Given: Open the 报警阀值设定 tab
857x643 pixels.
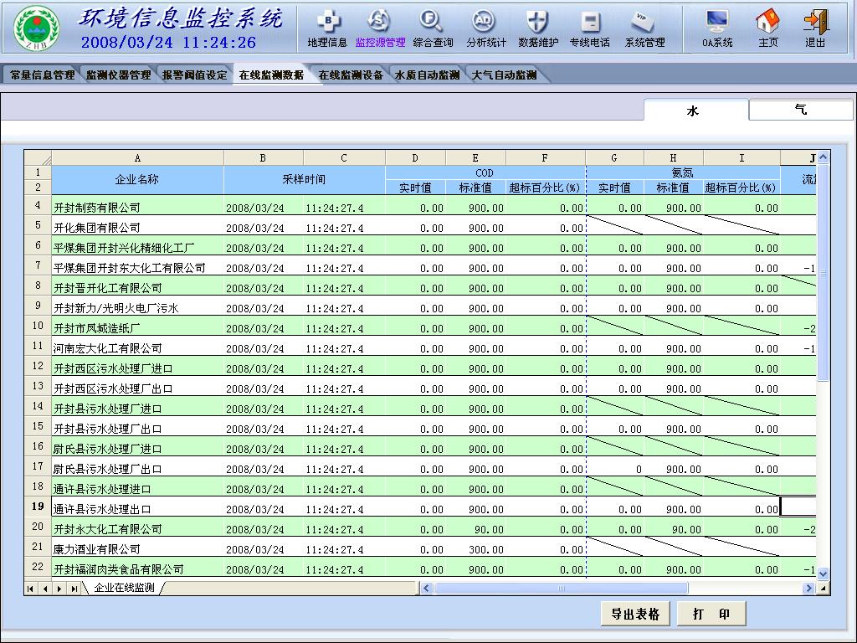Looking at the screenshot, I should coord(194,75).
